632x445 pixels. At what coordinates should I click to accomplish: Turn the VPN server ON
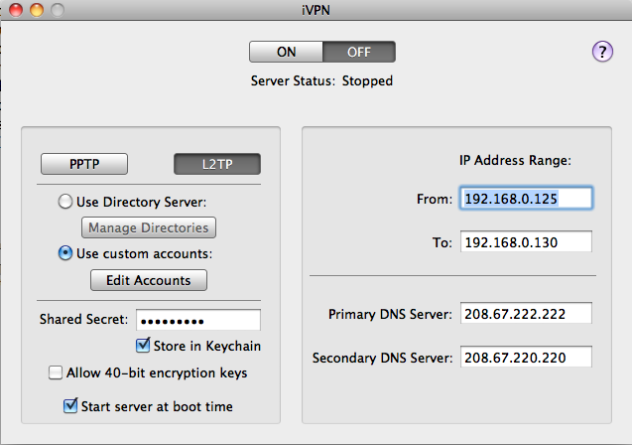click(x=286, y=52)
